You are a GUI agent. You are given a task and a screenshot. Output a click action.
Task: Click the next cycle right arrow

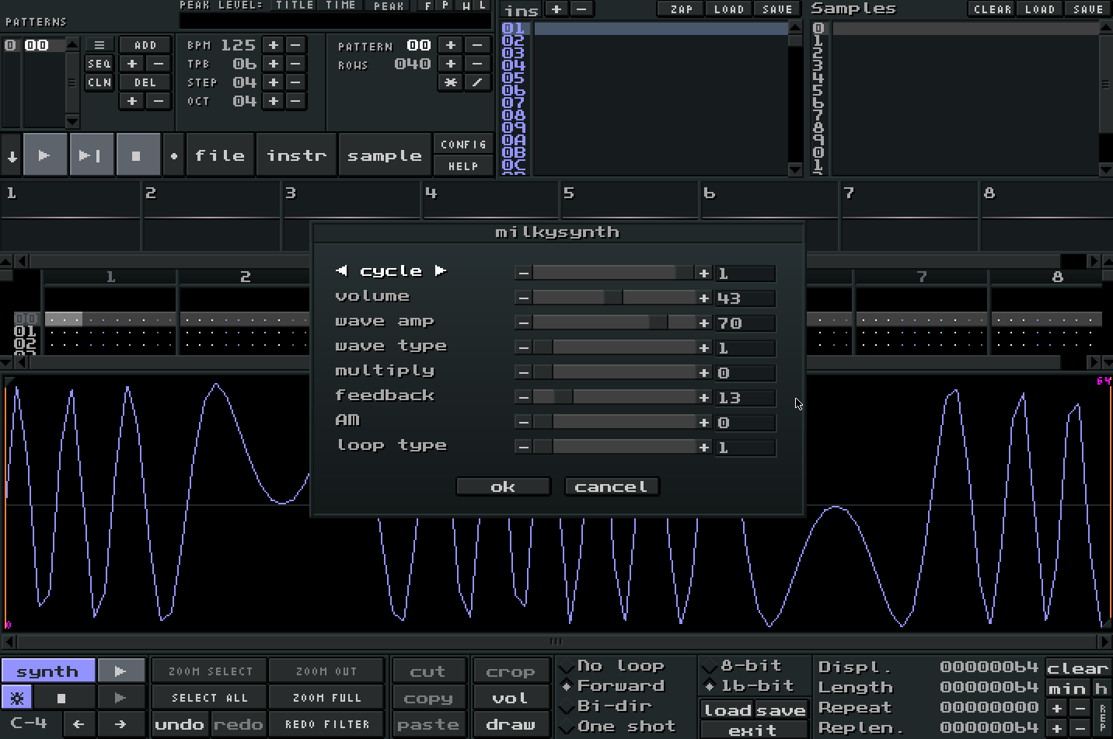point(441,270)
